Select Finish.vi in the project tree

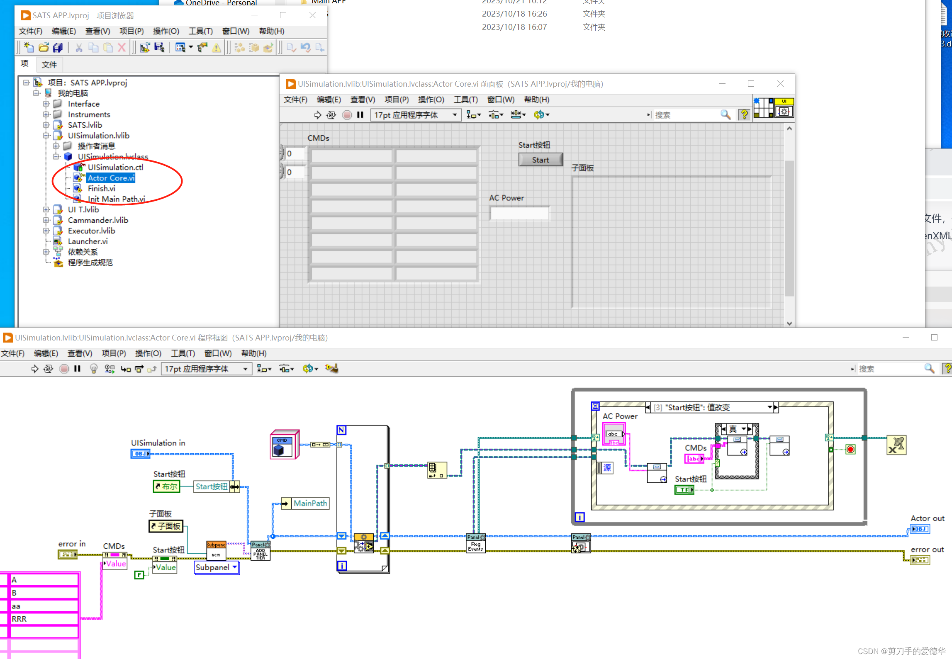(x=101, y=188)
